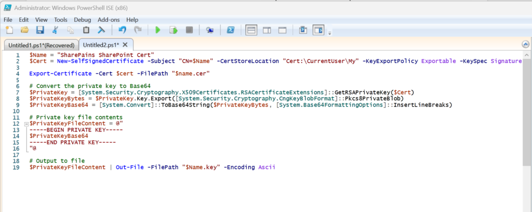Place cursor on "SharePains SharePoint Cert" string

pyautogui.click(x=106, y=55)
